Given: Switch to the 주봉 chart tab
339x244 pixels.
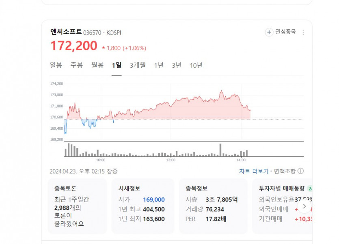Looking at the screenshot, I should (76, 65).
